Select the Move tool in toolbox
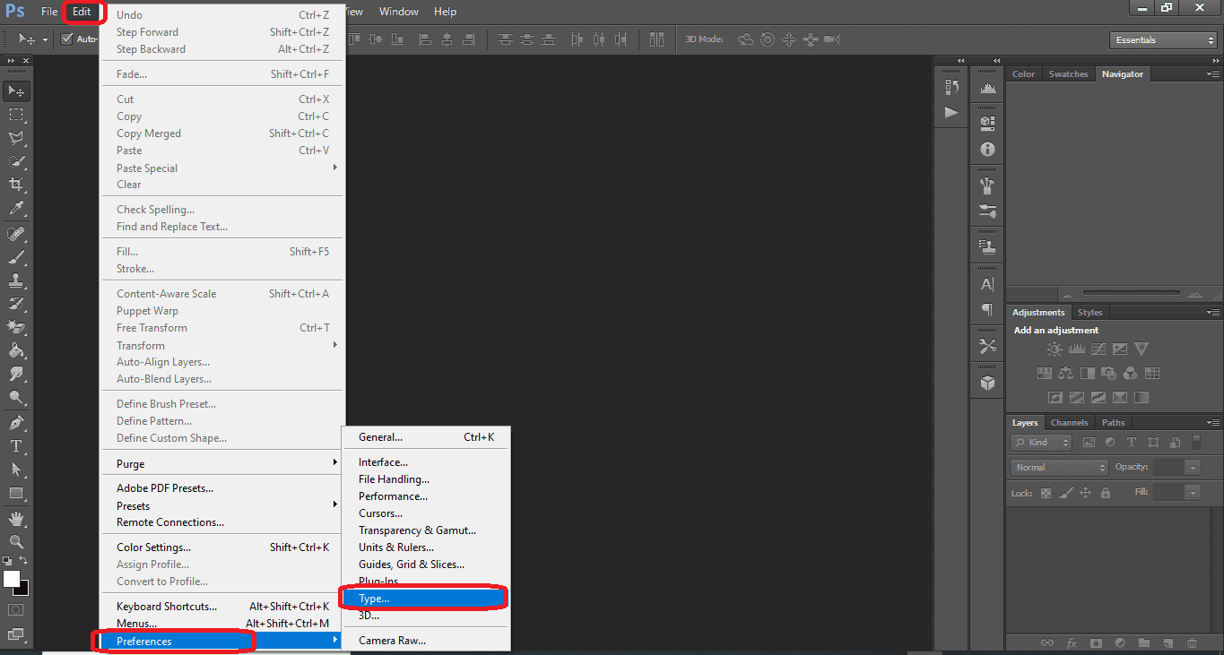This screenshot has height=655, width=1224. pos(16,90)
